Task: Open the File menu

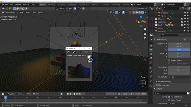Action: (7, 4)
